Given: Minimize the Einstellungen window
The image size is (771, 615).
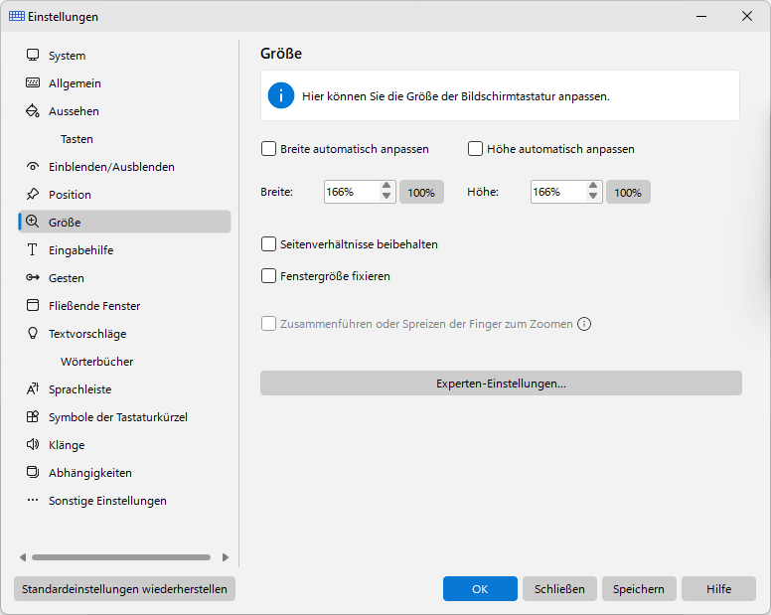Looking at the screenshot, I should pos(701,16).
